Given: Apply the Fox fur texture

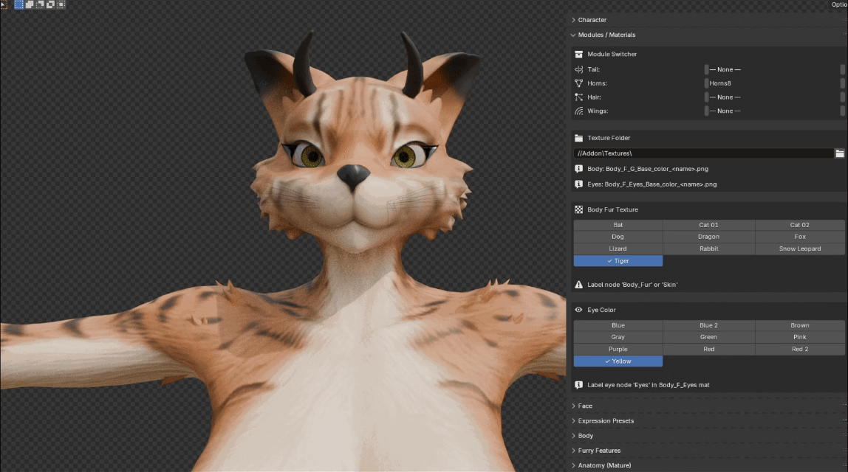Looking at the screenshot, I should pyautogui.click(x=800, y=237).
